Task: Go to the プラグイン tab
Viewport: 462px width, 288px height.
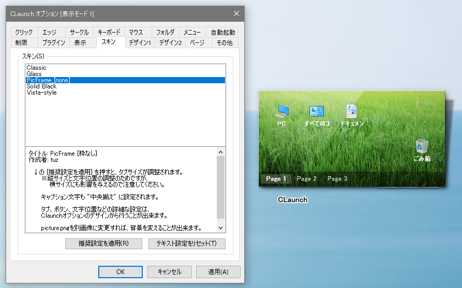Action: 54,42
